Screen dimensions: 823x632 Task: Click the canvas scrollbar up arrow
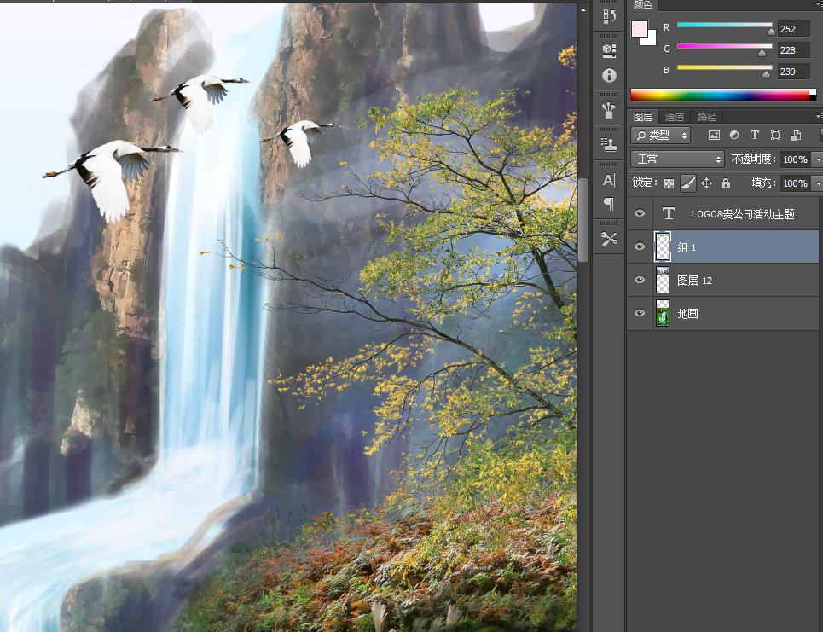(583, 10)
